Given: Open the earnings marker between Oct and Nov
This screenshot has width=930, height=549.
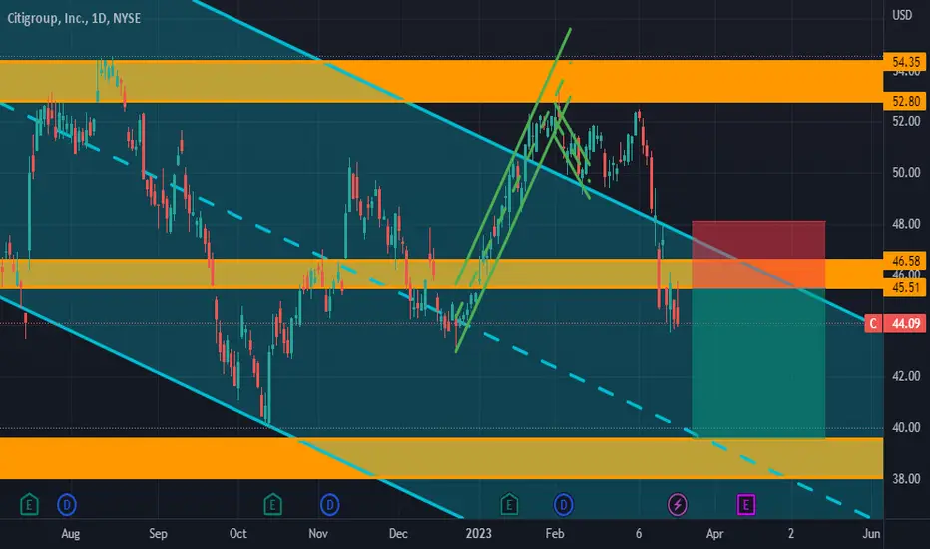Looking at the screenshot, I should tap(272, 505).
